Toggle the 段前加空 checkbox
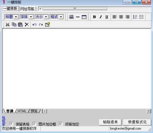Screen dimensions: 153x133 click(x=61, y=124)
